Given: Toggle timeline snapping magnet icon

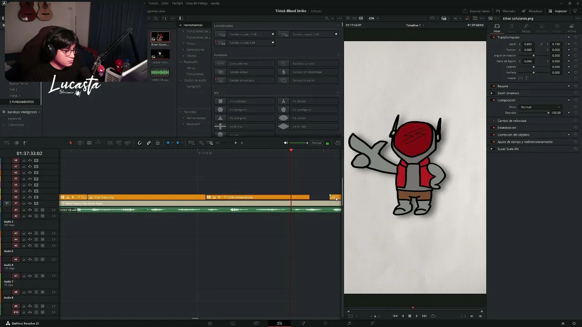Looking at the screenshot, I should pos(140,143).
